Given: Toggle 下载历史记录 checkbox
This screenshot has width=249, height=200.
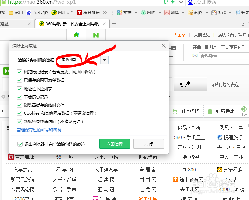Looking at the screenshot, I should [x=20, y=97].
